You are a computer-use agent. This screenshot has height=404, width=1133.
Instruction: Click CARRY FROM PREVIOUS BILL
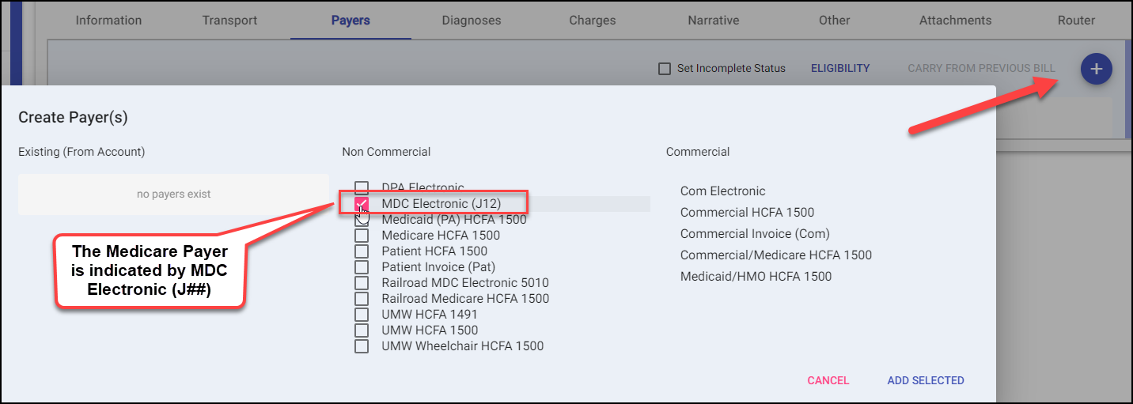pyautogui.click(x=981, y=69)
